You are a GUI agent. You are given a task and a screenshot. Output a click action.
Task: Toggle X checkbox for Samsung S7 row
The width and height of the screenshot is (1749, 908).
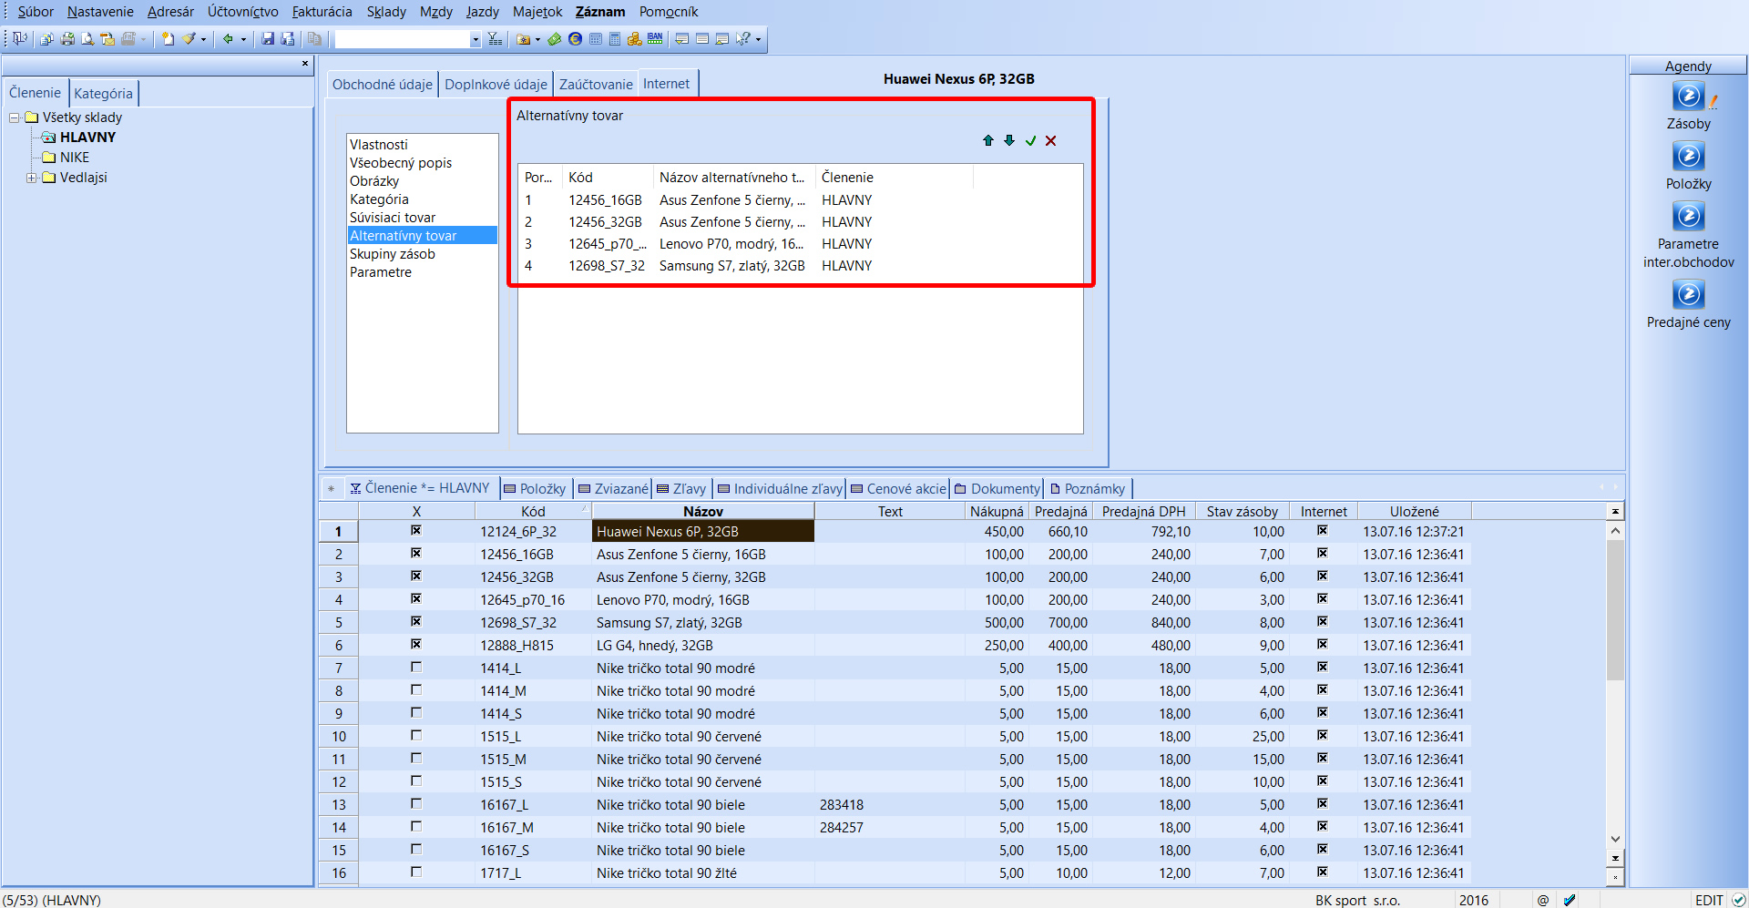pyautogui.click(x=416, y=621)
